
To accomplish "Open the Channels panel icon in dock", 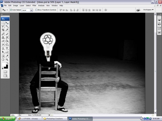I will [159, 24].
